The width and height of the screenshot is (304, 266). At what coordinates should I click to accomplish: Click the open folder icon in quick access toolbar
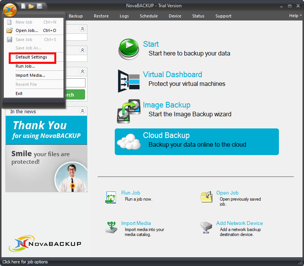pyautogui.click(x=32, y=6)
